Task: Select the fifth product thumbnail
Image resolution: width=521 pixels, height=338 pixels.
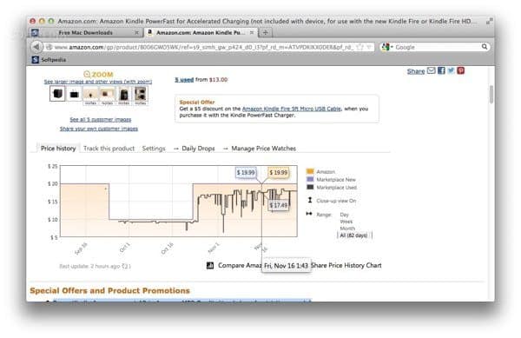Action: [x=123, y=95]
